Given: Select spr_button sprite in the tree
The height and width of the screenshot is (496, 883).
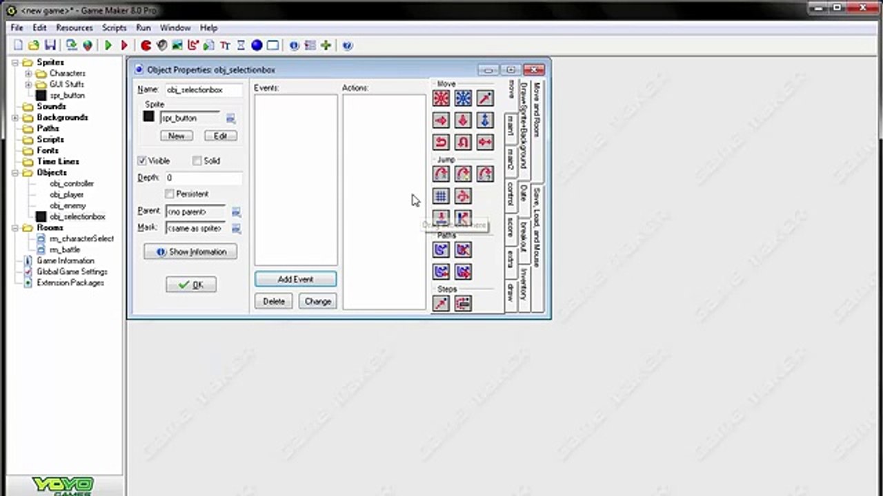Looking at the screenshot, I should (x=67, y=96).
